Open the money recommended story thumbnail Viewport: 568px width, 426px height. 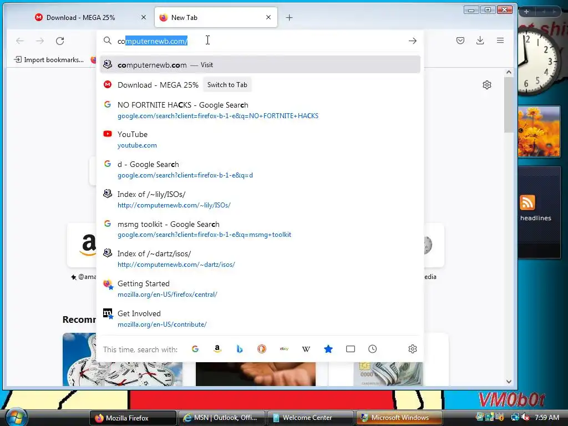tap(388, 373)
